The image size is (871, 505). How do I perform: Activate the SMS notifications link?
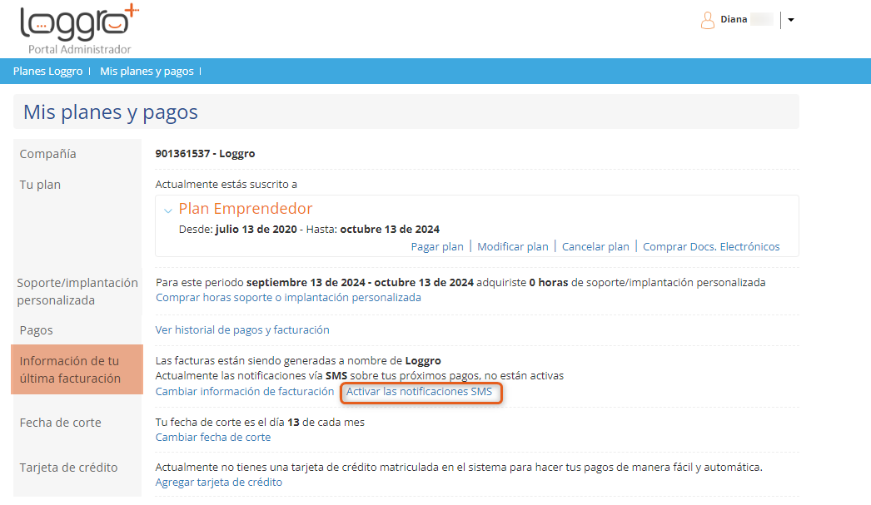click(x=420, y=391)
